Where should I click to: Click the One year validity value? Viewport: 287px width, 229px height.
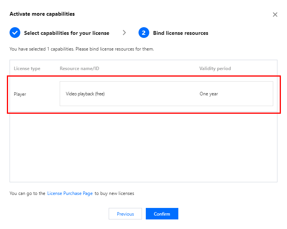pos(209,94)
